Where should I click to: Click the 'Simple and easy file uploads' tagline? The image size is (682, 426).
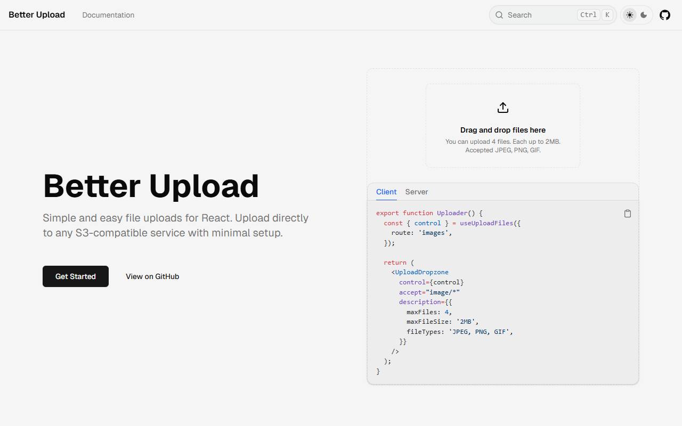tap(175, 225)
